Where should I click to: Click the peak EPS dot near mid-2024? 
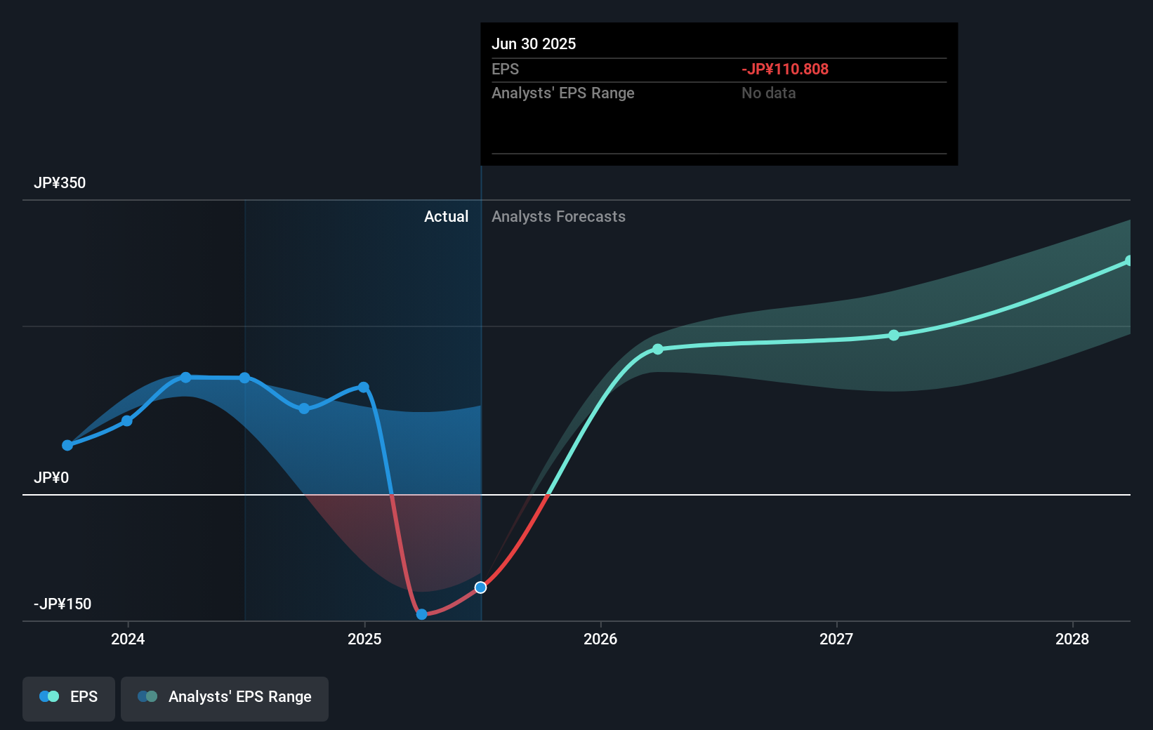[185, 378]
